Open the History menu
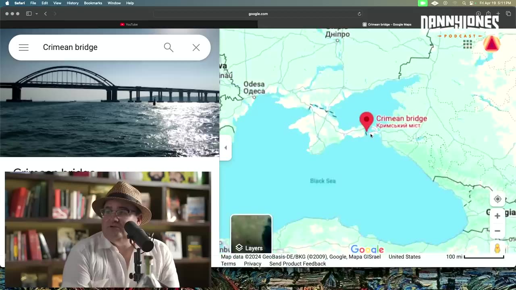Image resolution: width=516 pixels, height=290 pixels. [73, 3]
